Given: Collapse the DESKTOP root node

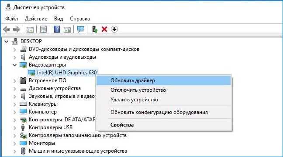Looking at the screenshot, I should (x=7, y=41).
